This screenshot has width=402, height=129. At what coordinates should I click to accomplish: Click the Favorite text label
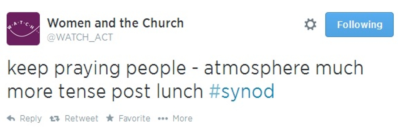coord(134,118)
